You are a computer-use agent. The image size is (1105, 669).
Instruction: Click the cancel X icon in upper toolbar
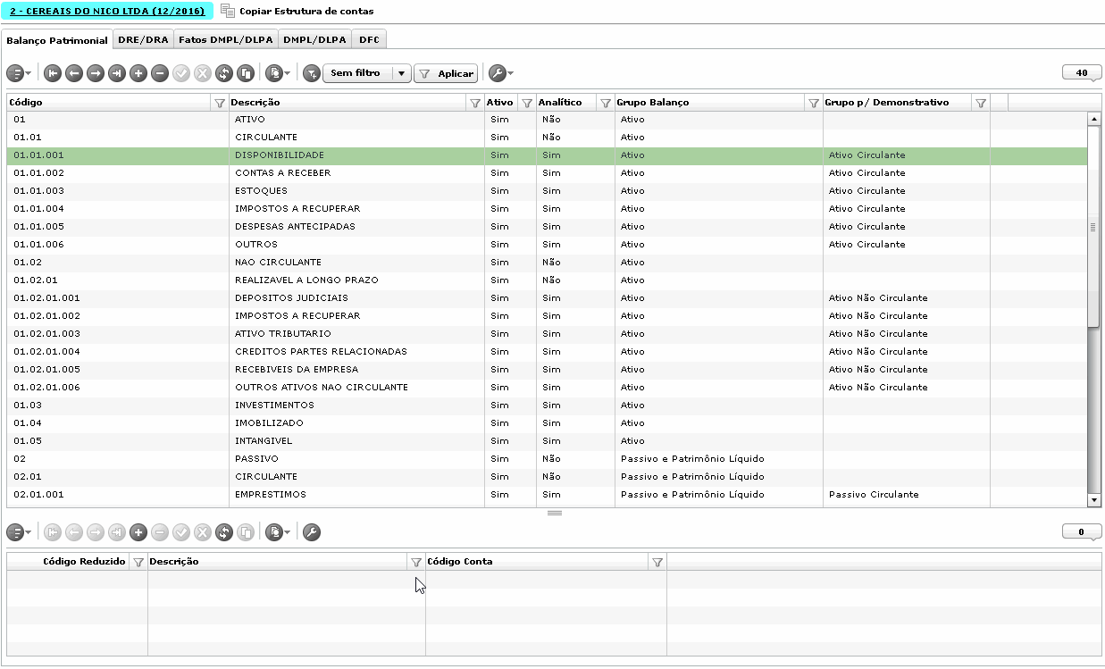(203, 73)
